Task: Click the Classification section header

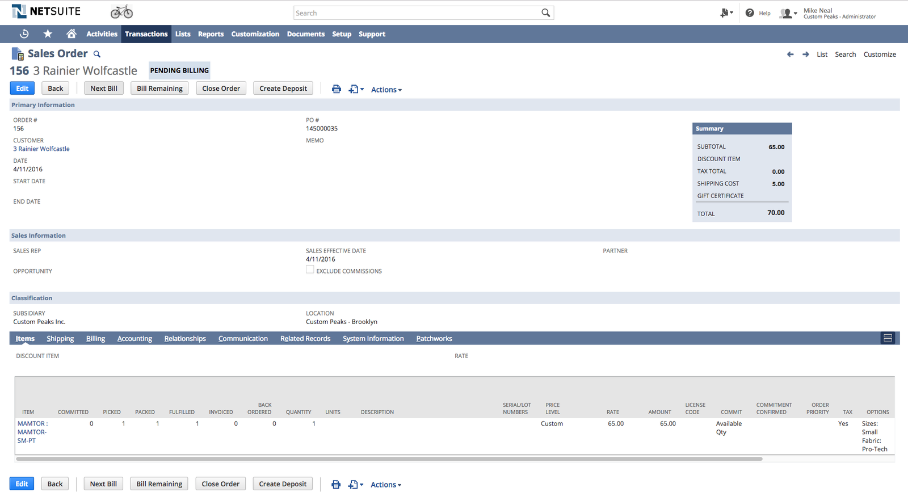Action: point(455,298)
